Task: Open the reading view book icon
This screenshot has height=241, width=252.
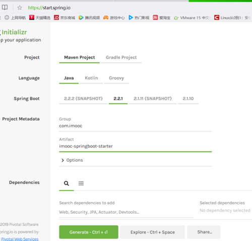Action: tap(5, 8)
